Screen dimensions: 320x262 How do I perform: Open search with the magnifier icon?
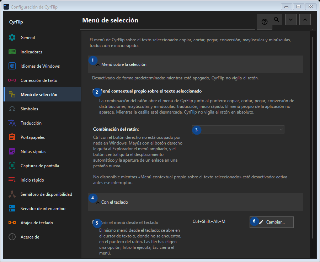pyautogui.click(x=277, y=20)
